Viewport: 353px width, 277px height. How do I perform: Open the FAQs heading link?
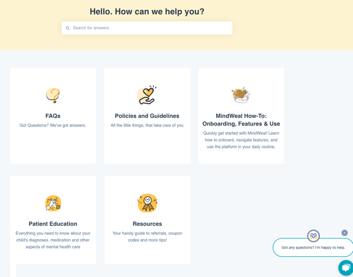pos(53,116)
